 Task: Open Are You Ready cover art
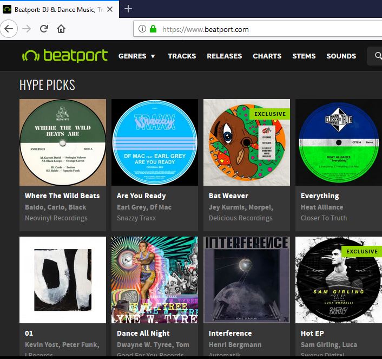pyautogui.click(x=155, y=142)
